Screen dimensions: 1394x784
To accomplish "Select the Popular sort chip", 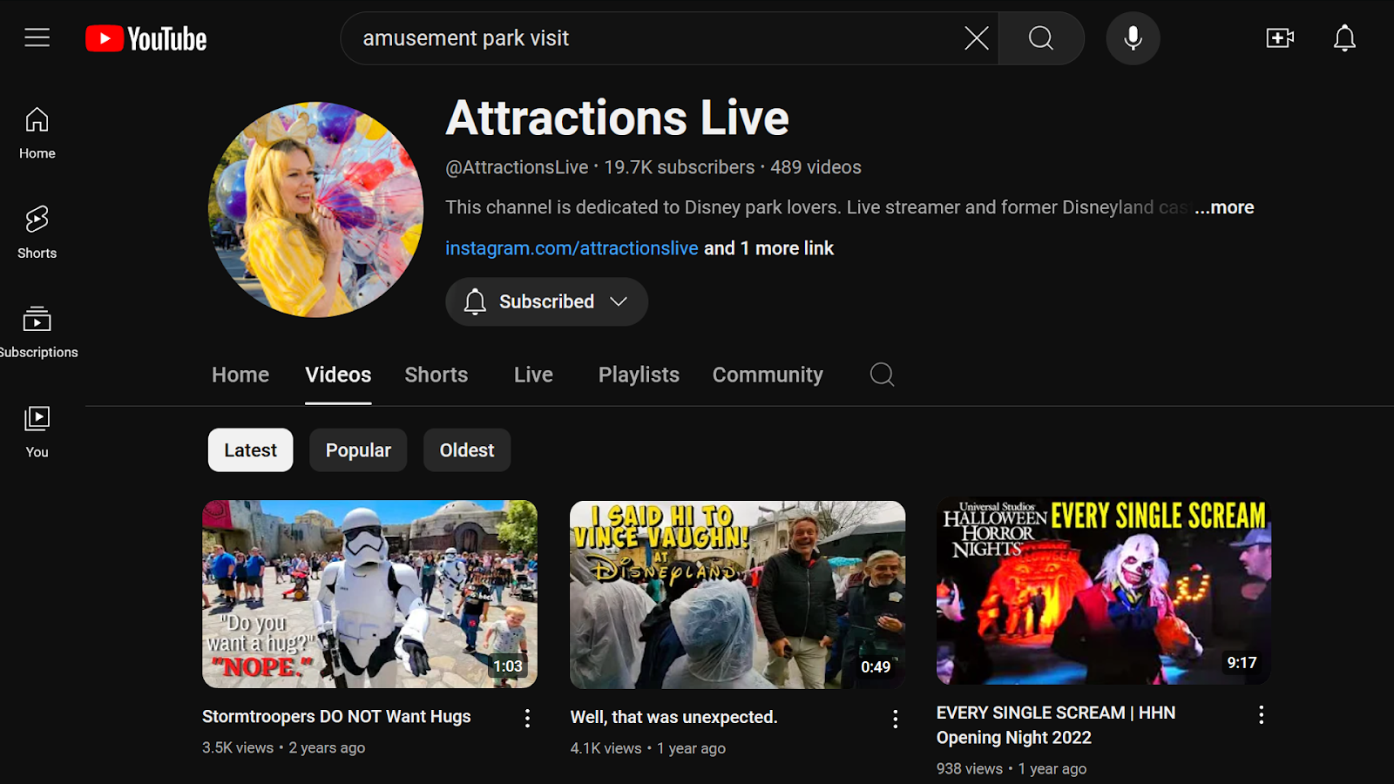I will 358,450.
